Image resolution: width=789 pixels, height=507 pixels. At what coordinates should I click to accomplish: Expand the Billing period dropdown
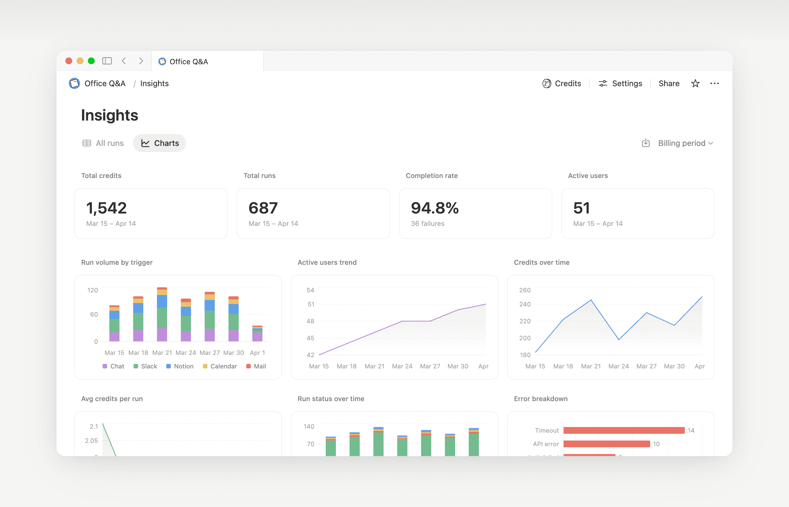[685, 143]
